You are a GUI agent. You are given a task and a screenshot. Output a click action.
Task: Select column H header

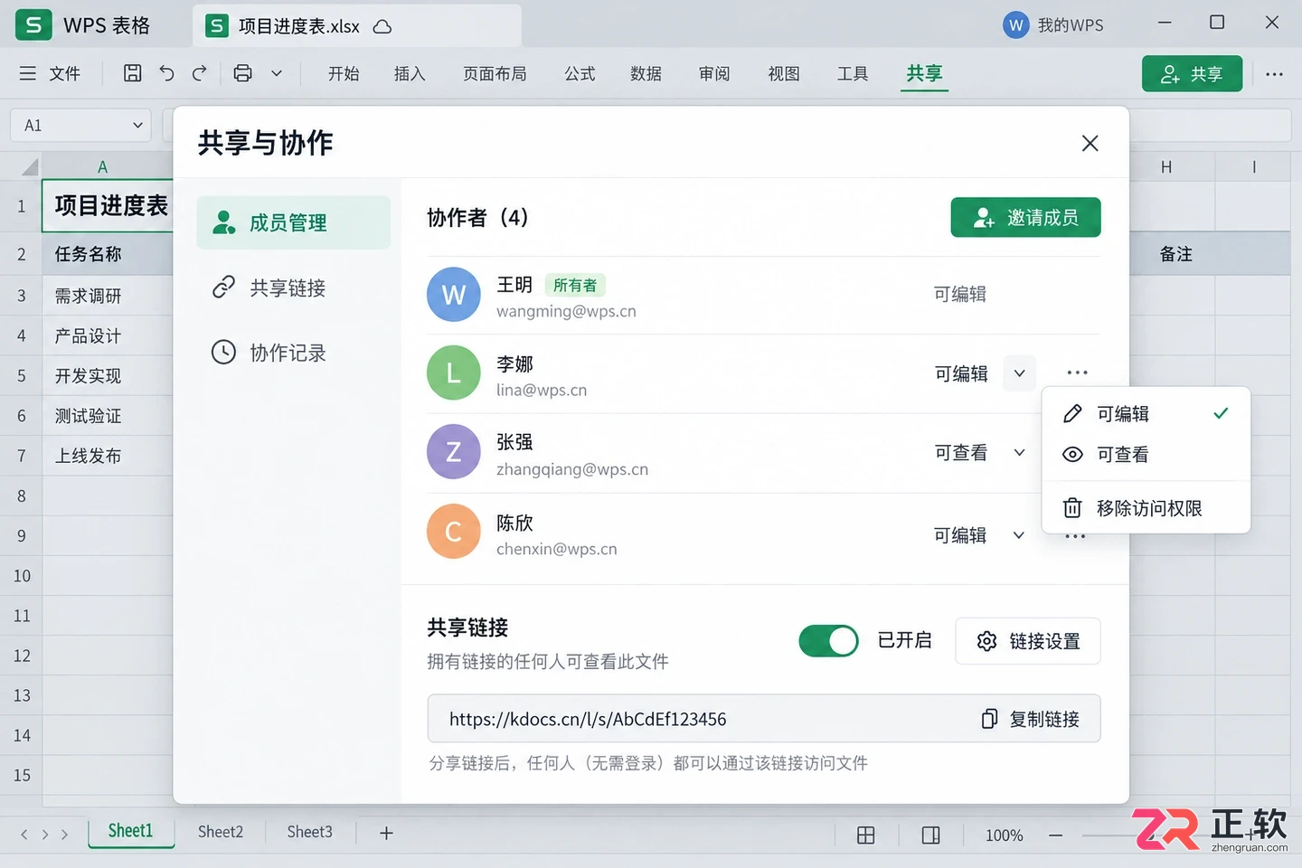tap(1166, 167)
